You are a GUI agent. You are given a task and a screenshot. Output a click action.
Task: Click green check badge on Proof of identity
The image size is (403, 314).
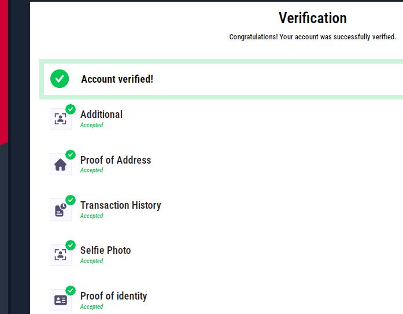(71, 290)
